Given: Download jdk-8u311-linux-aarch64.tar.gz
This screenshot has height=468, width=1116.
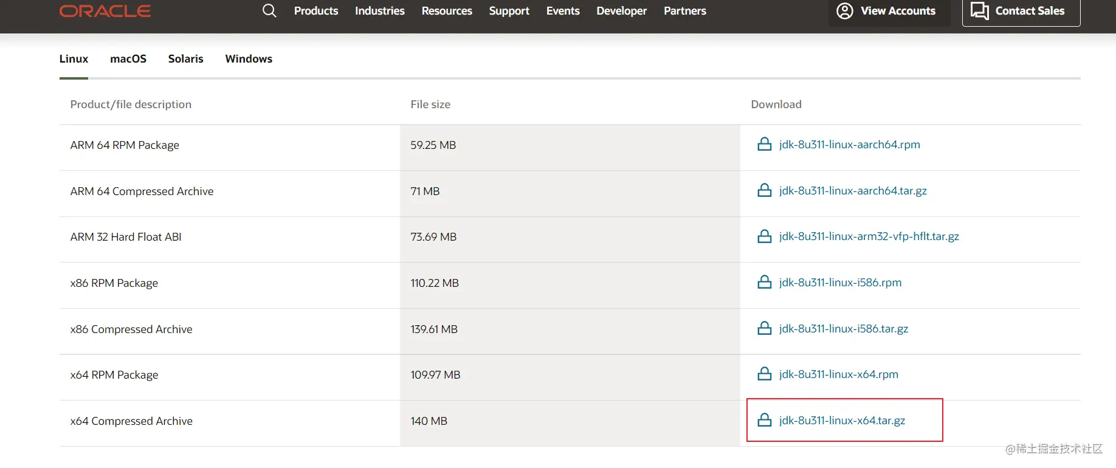Looking at the screenshot, I should pyautogui.click(x=853, y=191).
